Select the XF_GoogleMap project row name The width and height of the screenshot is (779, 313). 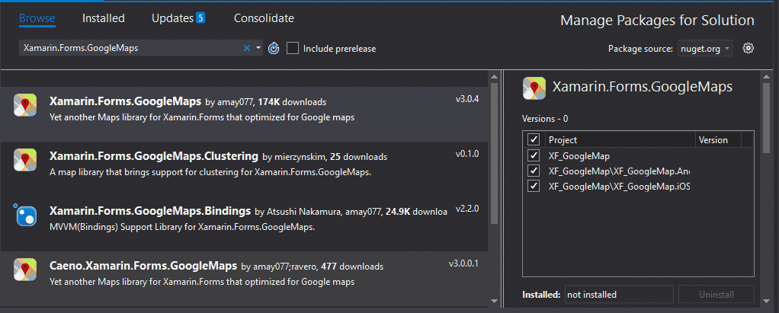pyautogui.click(x=579, y=156)
